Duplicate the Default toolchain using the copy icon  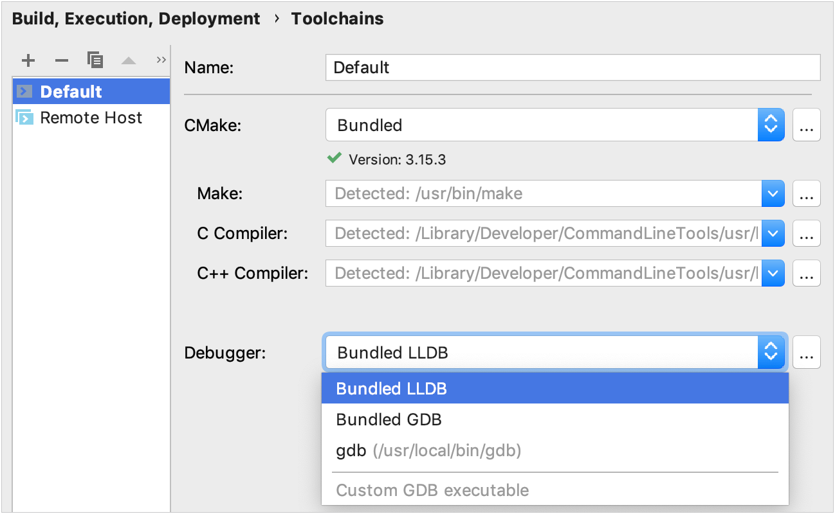[95, 60]
